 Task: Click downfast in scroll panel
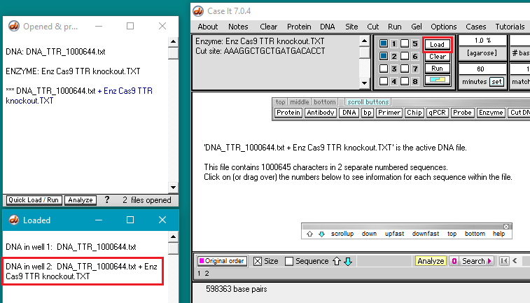pos(425,234)
